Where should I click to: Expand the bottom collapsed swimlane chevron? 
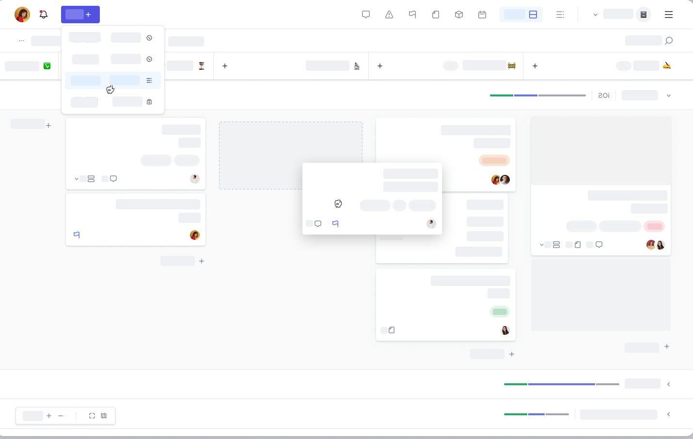(x=669, y=414)
